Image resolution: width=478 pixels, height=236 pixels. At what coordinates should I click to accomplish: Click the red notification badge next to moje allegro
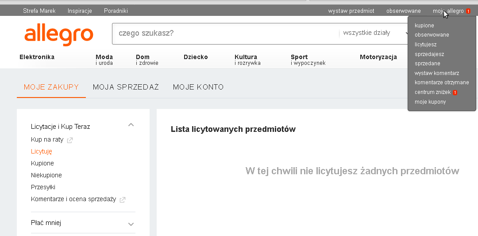(468, 11)
